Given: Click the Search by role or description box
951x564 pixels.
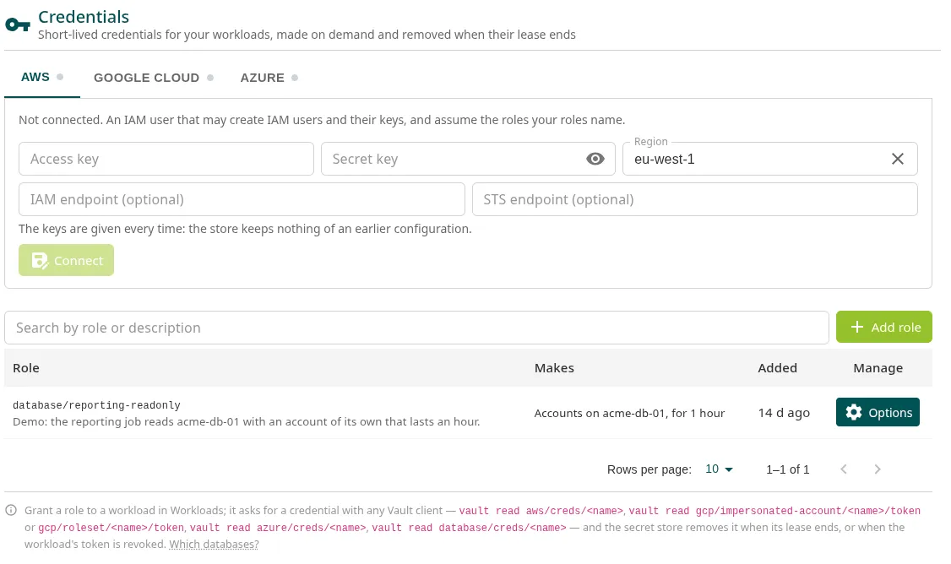Looking at the screenshot, I should pyautogui.click(x=416, y=328).
